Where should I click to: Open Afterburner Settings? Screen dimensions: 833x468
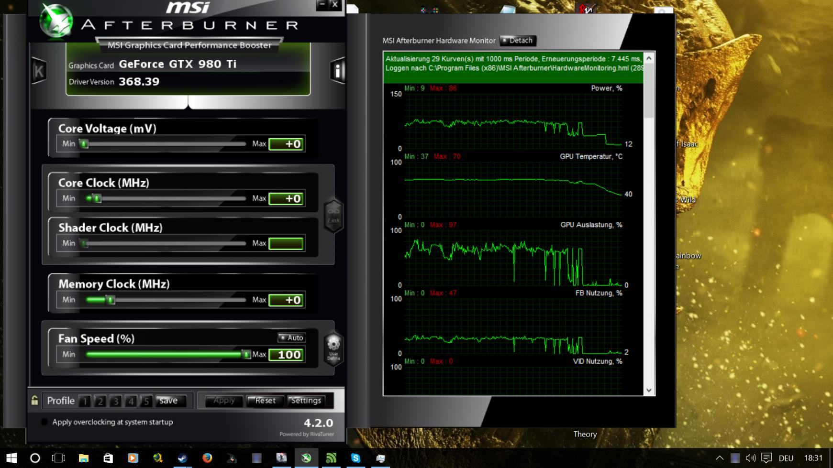click(306, 401)
